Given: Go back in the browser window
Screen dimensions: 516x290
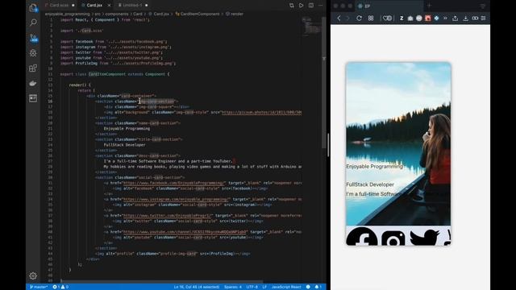Looking at the screenshot, I should click(339, 18).
